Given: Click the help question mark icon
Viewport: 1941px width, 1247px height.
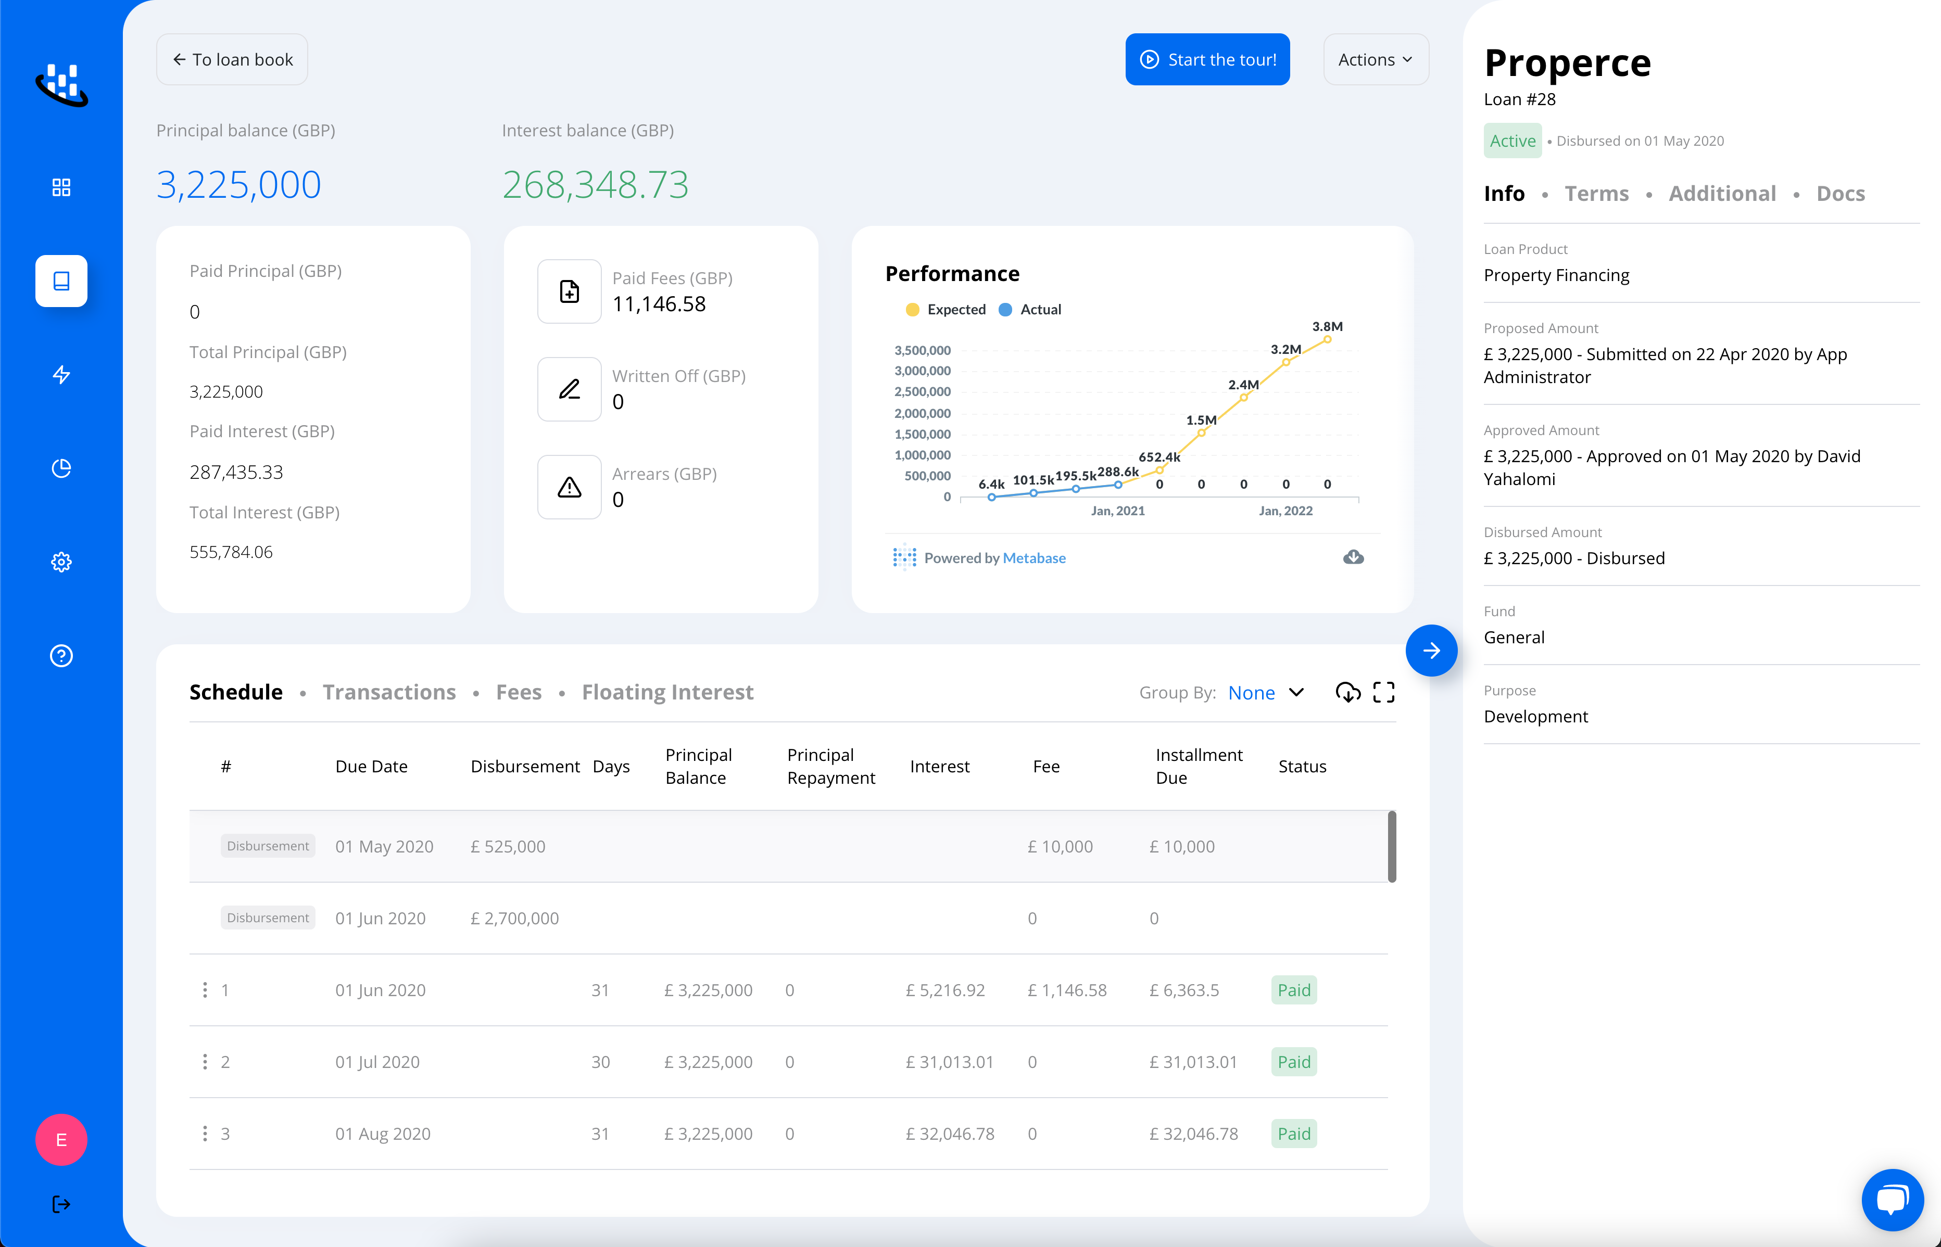Looking at the screenshot, I should [61, 656].
